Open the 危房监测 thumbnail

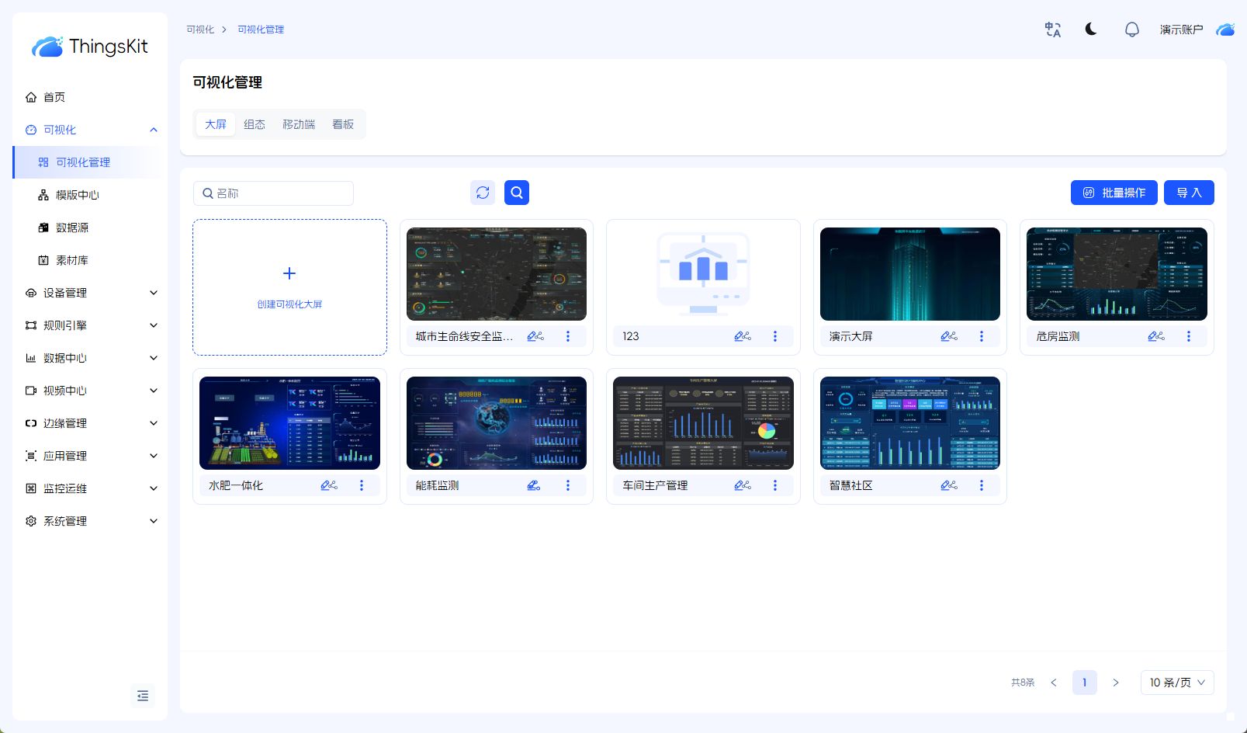1117,274
